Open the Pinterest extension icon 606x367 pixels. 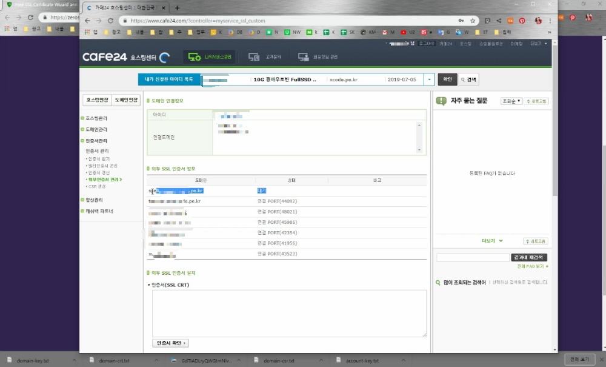pos(522,21)
